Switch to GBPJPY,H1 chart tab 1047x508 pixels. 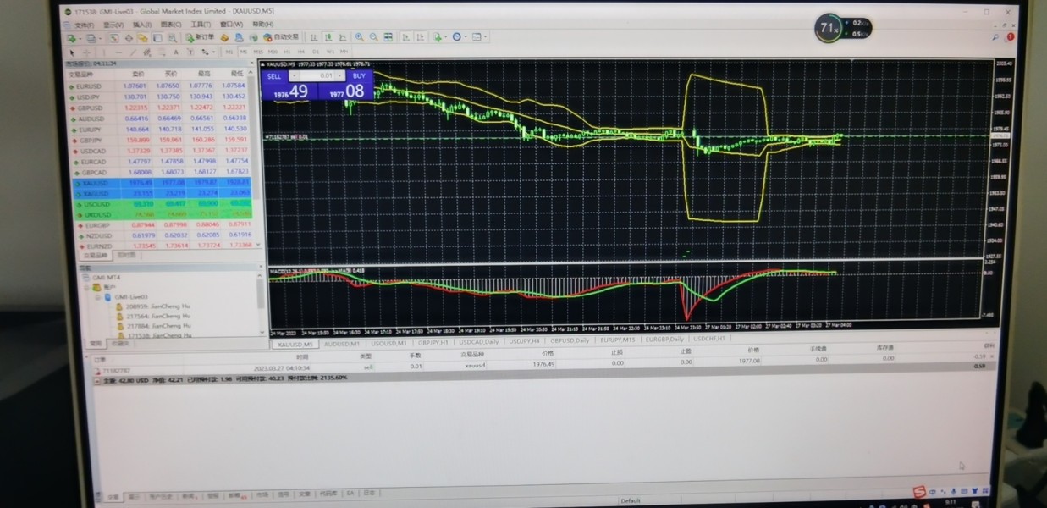434,342
